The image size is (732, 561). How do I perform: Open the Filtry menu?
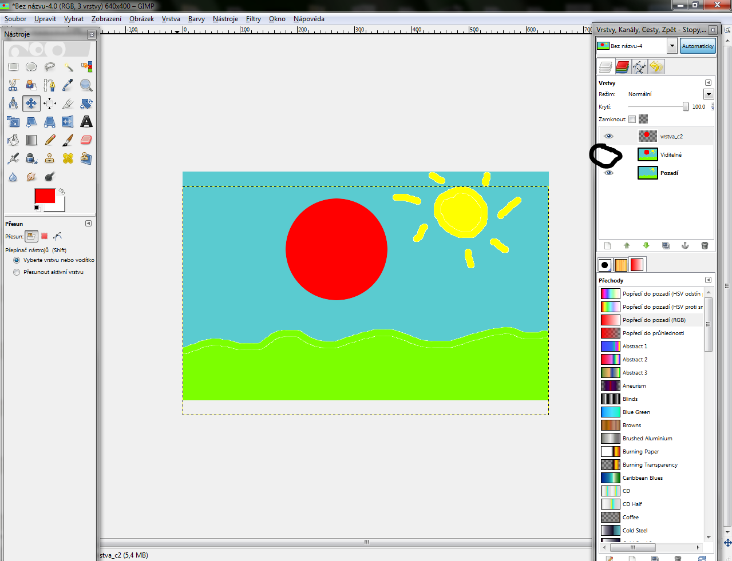click(x=253, y=19)
